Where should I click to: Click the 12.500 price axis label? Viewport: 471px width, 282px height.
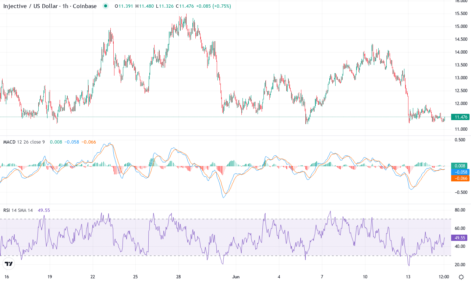tap(461, 91)
